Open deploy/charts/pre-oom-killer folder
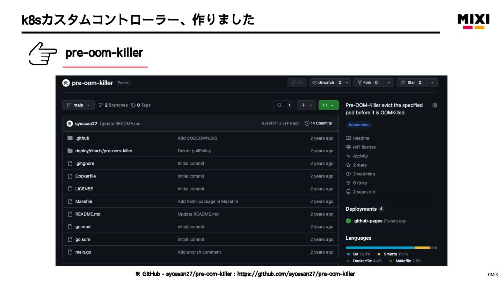This screenshot has width=503, height=283. (x=104, y=151)
